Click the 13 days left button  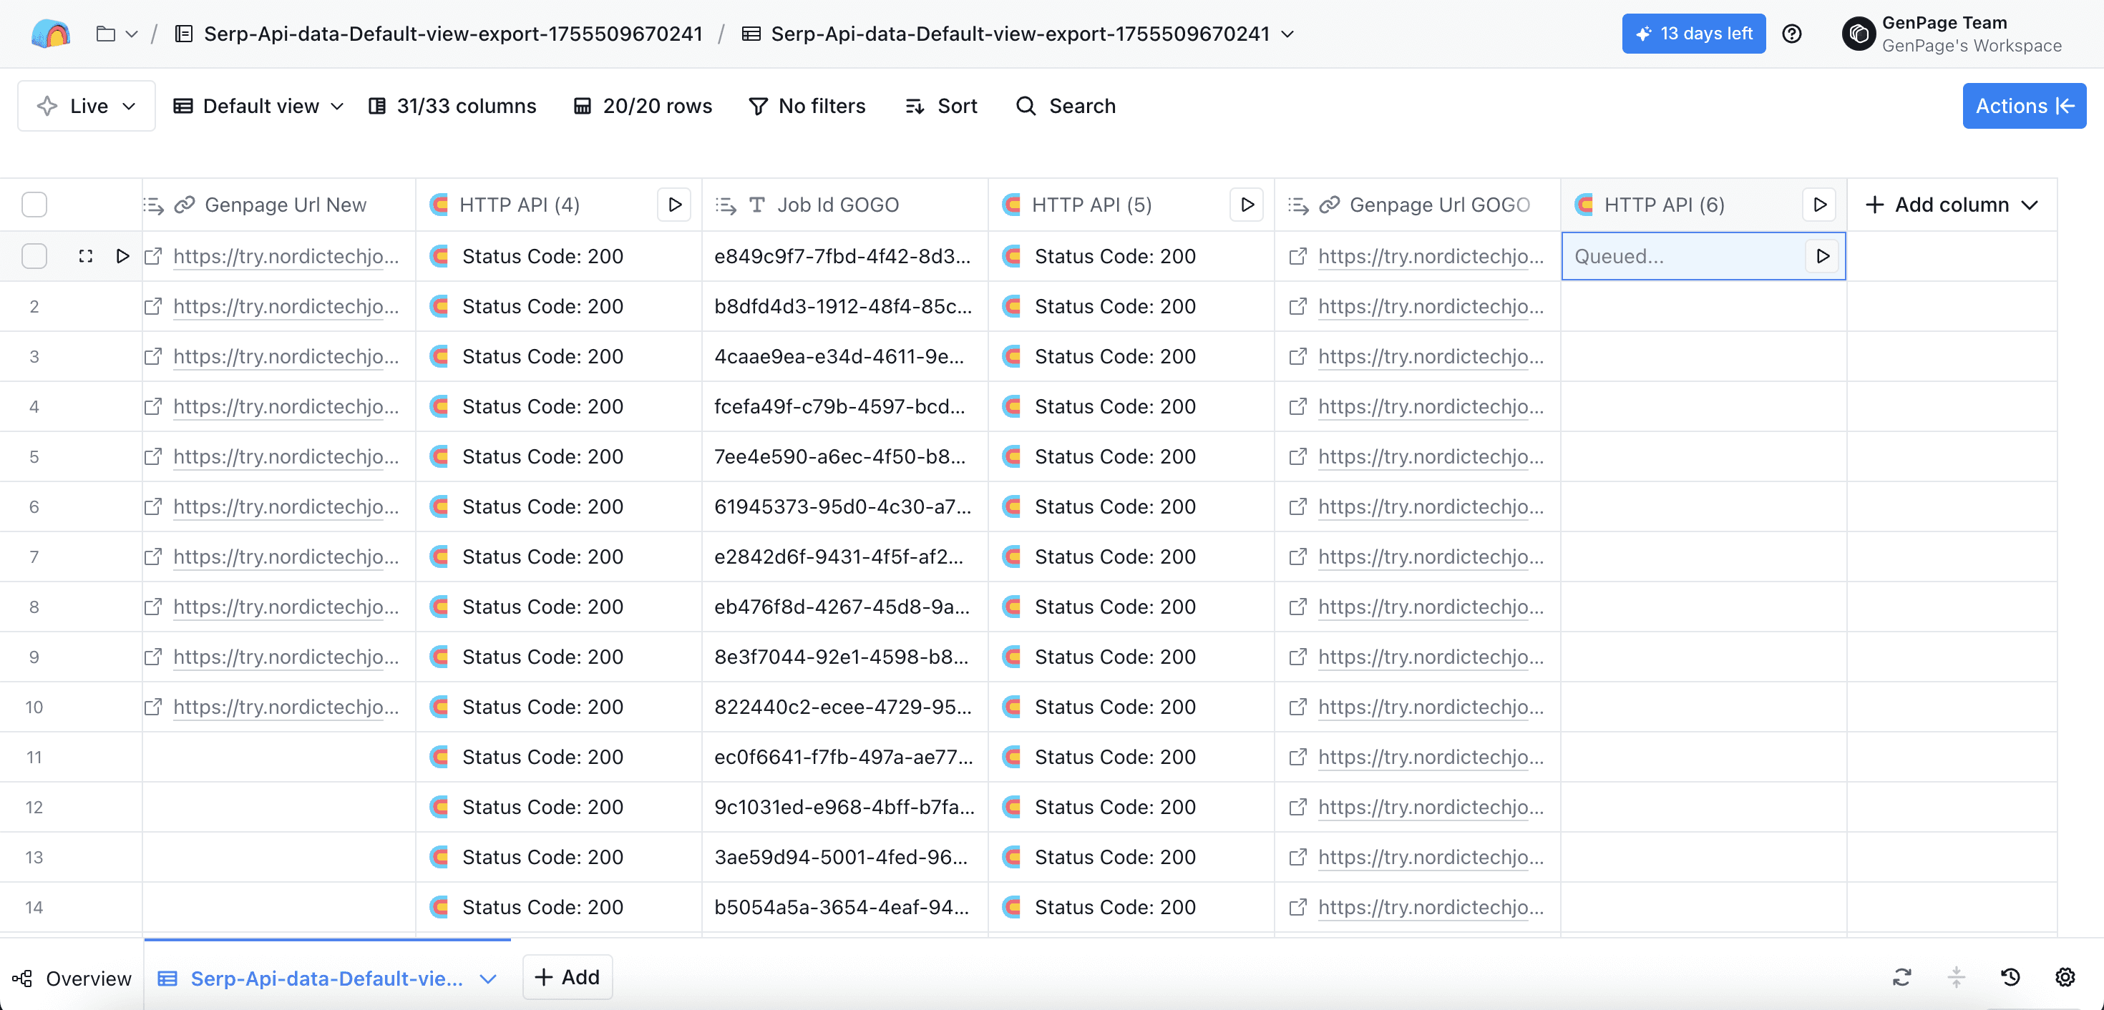[1693, 34]
